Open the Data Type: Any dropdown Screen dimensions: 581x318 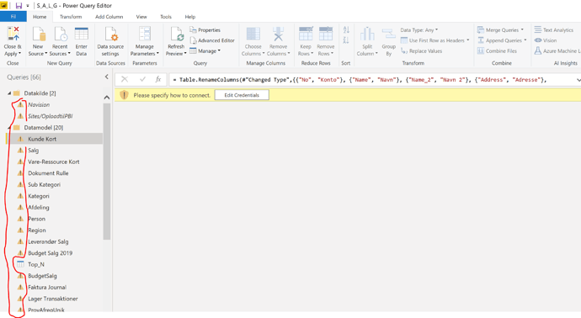pyautogui.click(x=418, y=30)
